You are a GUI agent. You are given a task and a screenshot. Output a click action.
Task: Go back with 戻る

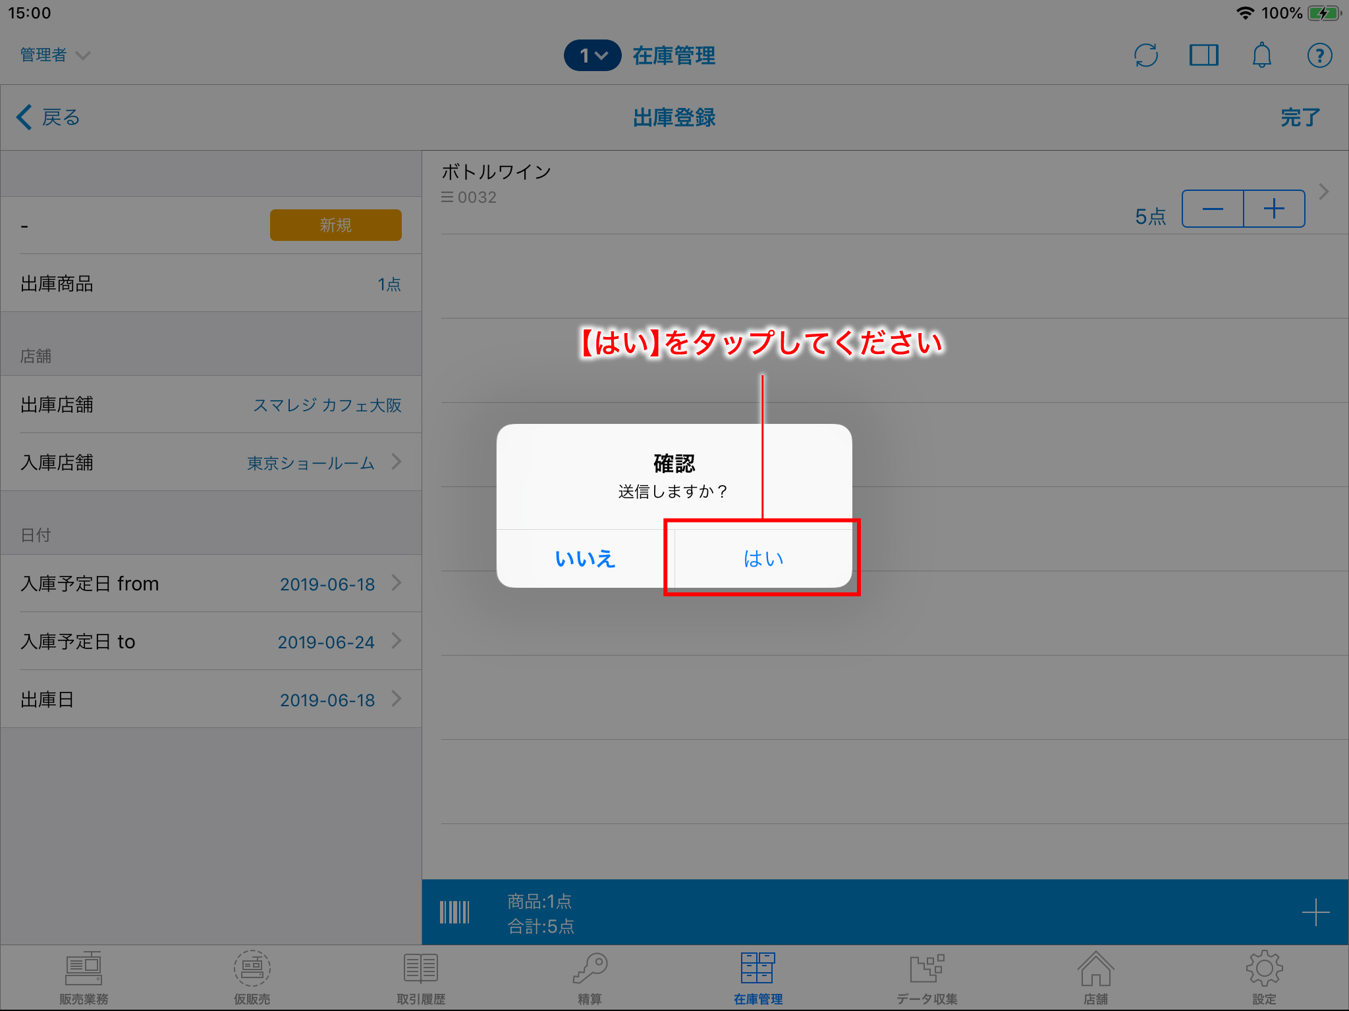(49, 117)
